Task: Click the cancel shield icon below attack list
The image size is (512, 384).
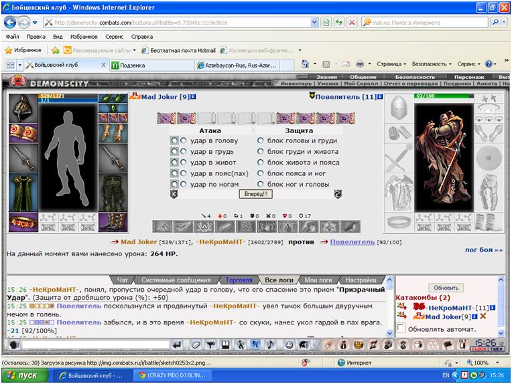Action: (174, 194)
